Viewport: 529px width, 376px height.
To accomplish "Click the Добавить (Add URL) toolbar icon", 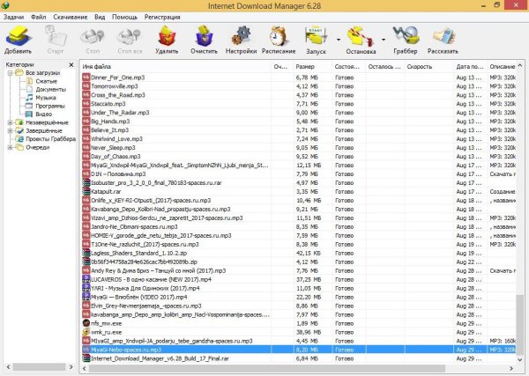I will coord(18,36).
